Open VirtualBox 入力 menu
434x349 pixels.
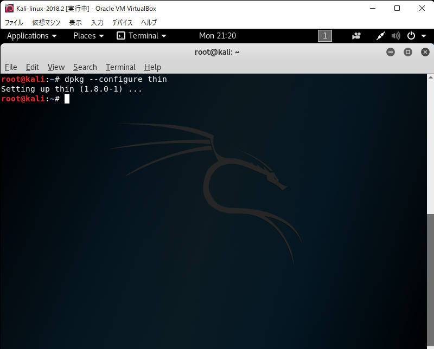point(97,22)
